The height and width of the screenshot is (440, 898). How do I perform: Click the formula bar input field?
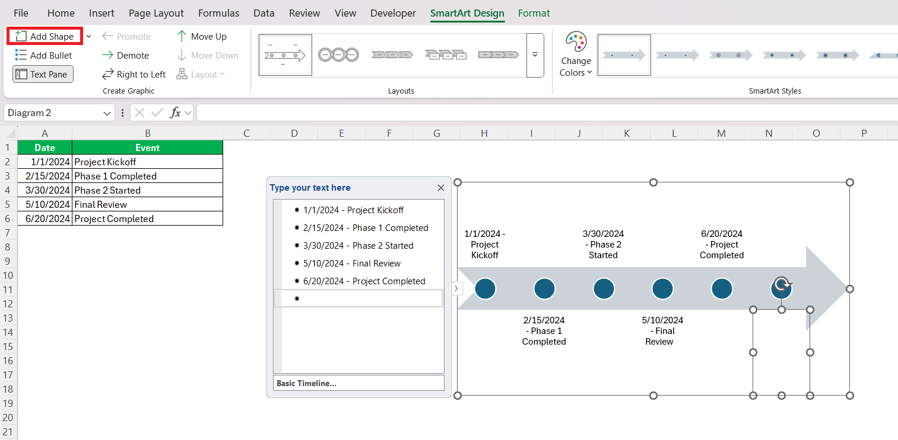tap(546, 113)
